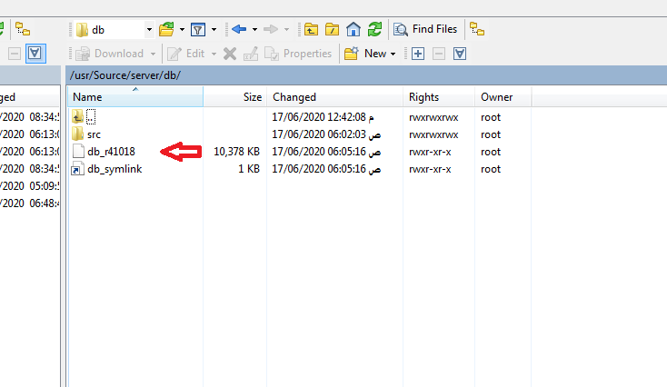Go back with the blue arrow
Viewport: 667px width, 387px height.
point(239,29)
